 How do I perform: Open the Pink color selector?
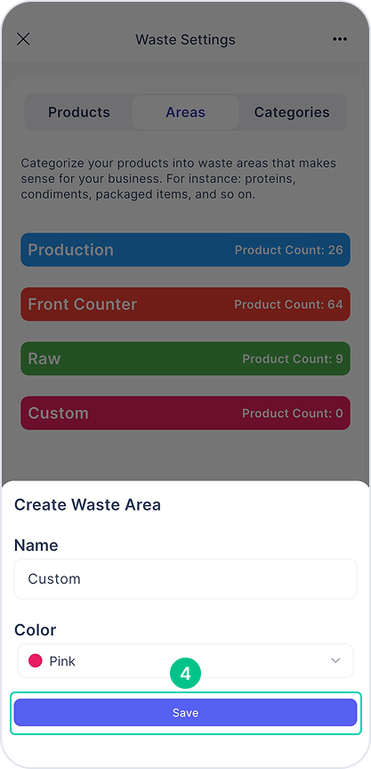tap(185, 660)
